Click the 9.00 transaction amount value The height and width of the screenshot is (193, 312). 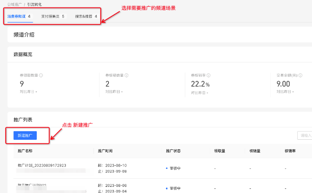[x=283, y=84]
